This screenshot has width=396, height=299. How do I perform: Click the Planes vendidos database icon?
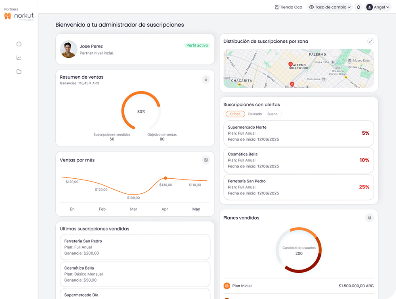coord(369,218)
